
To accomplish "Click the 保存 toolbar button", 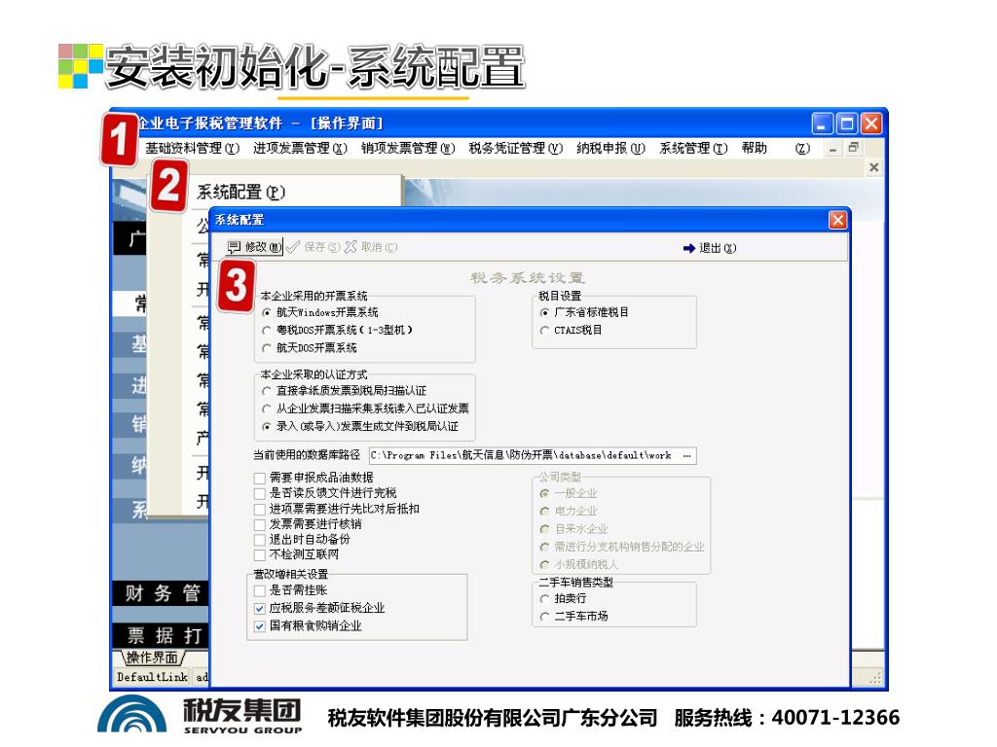I will tap(314, 247).
